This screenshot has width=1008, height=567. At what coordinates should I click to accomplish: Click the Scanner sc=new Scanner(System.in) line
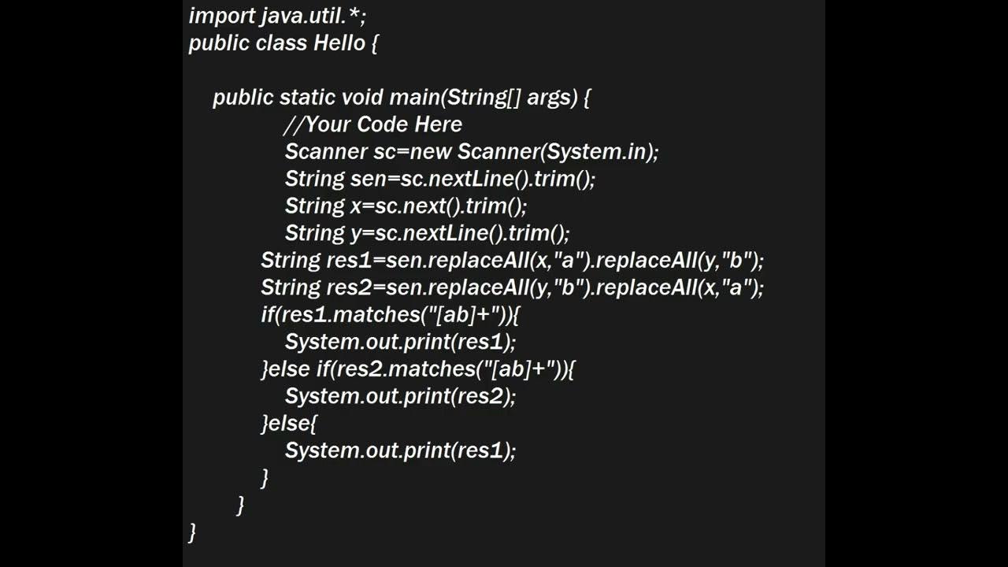[x=472, y=151]
